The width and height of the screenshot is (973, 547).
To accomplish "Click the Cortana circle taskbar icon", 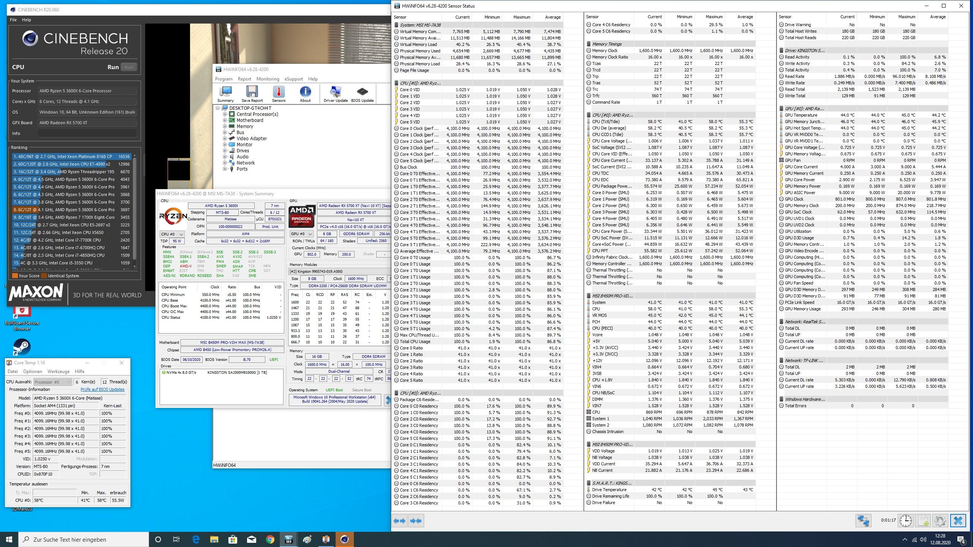I will tap(158, 539).
